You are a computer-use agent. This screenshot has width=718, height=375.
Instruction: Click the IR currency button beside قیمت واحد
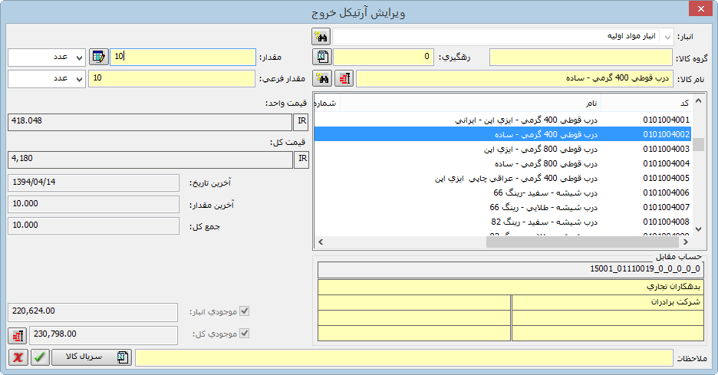tap(302, 121)
